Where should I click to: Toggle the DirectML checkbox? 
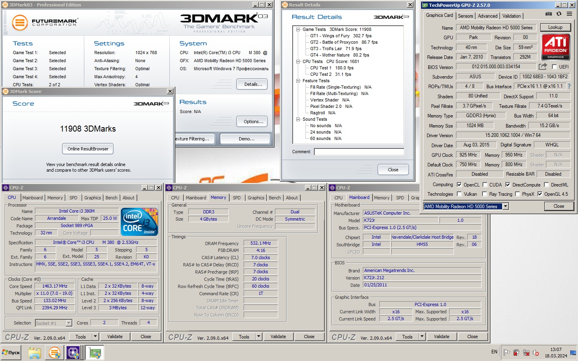(x=546, y=185)
